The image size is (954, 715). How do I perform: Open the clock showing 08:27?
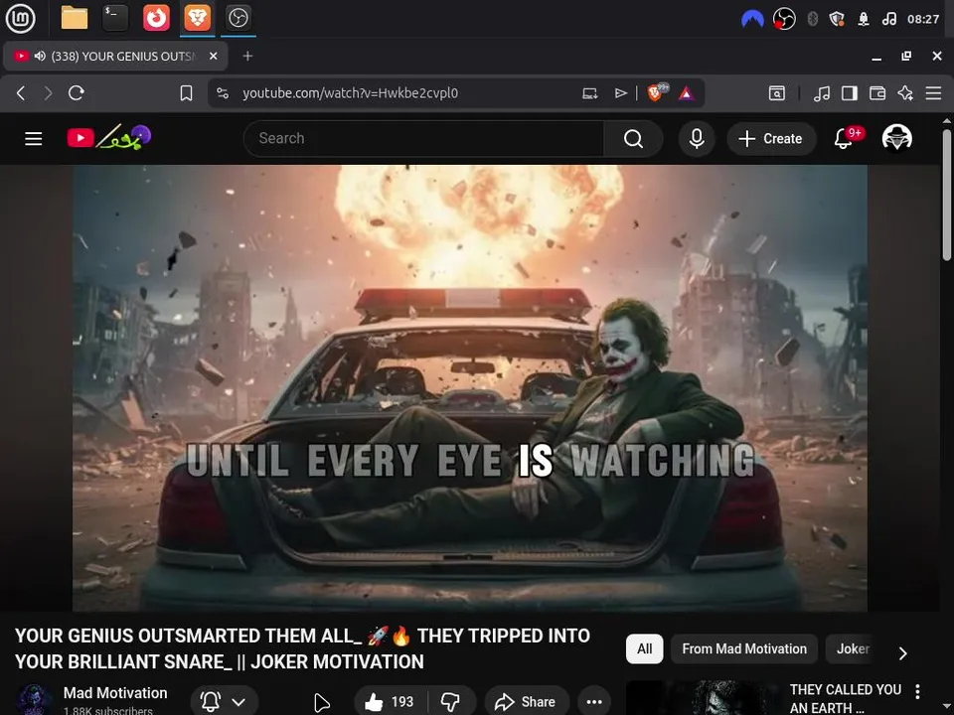[x=923, y=19]
